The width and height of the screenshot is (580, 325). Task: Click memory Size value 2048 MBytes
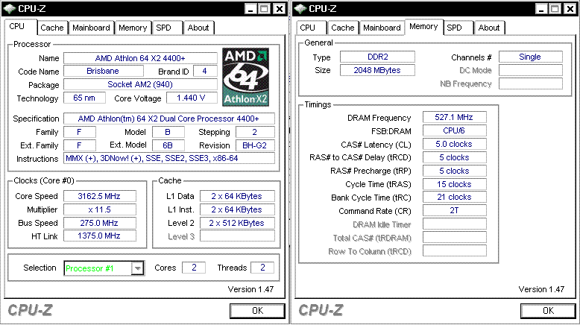tap(377, 70)
